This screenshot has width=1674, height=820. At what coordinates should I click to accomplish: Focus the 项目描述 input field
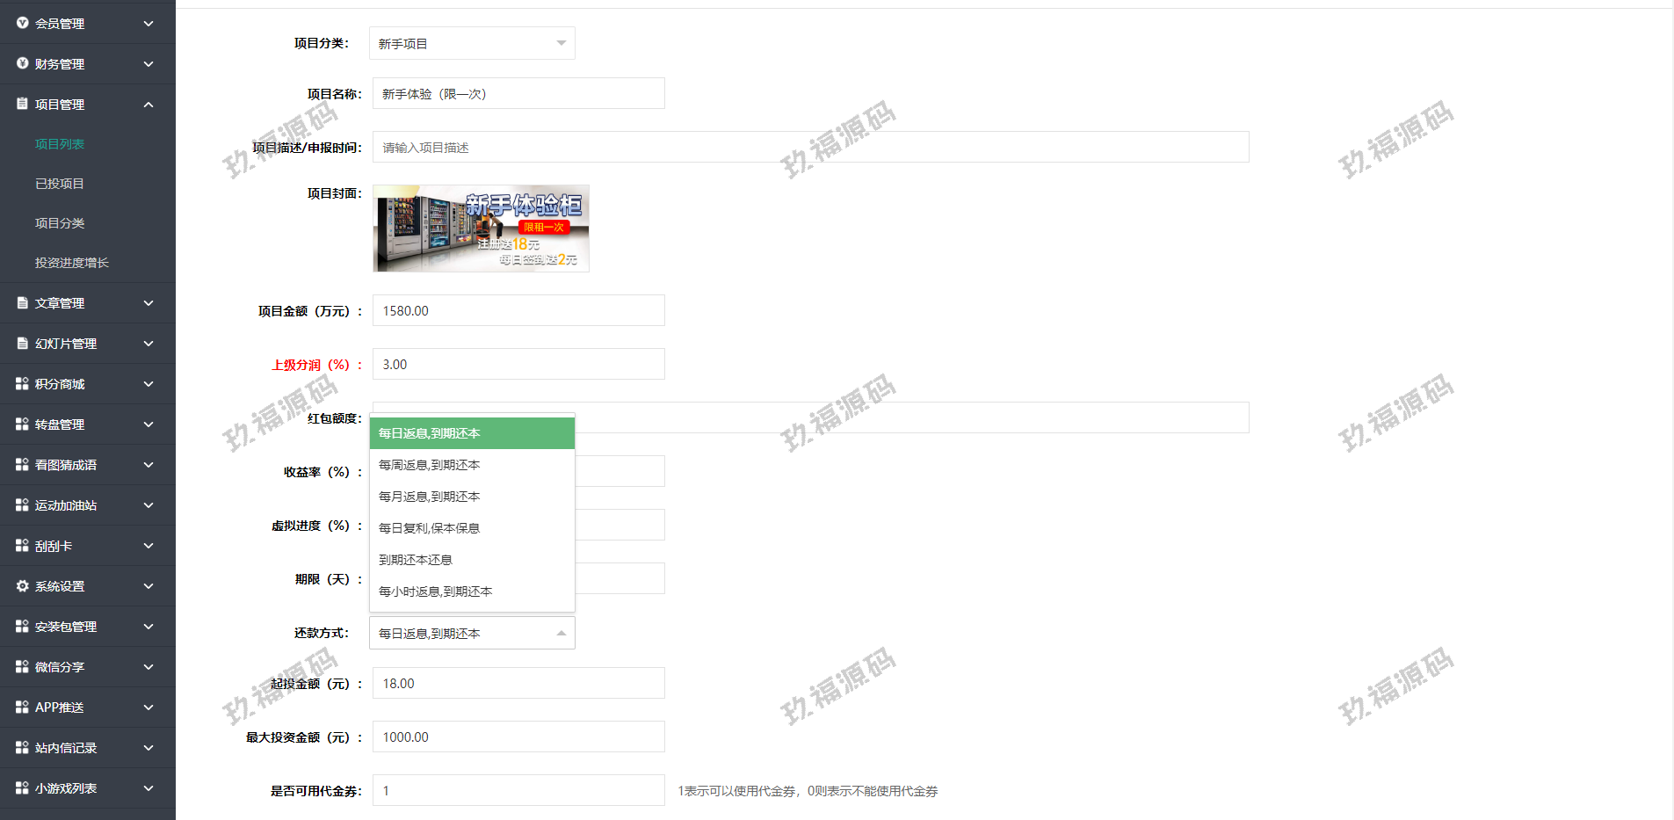tap(810, 148)
